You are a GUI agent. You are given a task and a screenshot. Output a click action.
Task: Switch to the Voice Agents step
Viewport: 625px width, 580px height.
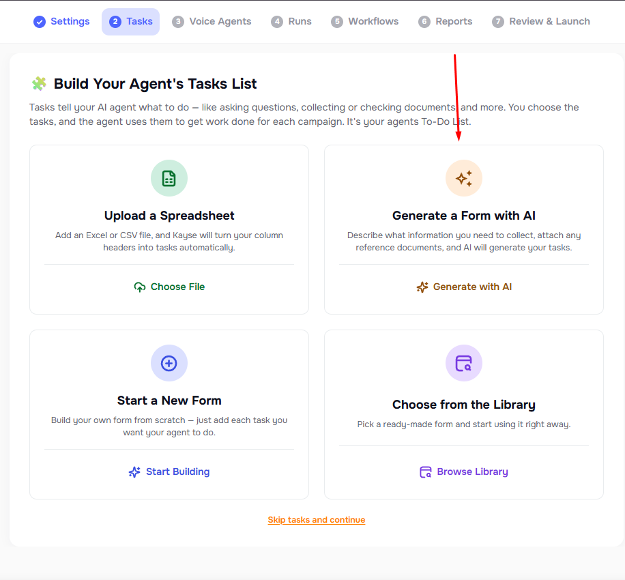pyautogui.click(x=212, y=21)
